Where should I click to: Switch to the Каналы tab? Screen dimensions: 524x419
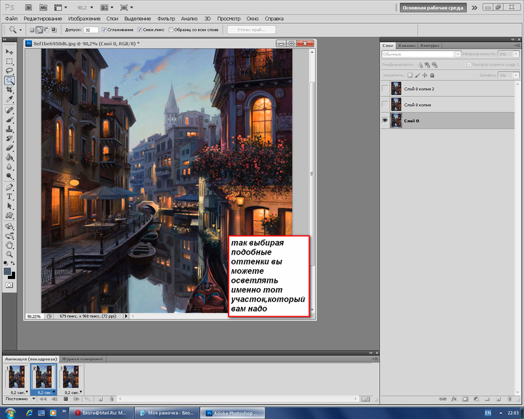[x=407, y=45]
